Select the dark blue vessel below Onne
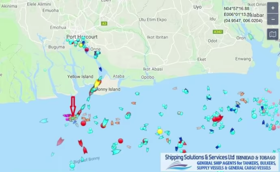280x172 pixels. [x=100, y=69]
